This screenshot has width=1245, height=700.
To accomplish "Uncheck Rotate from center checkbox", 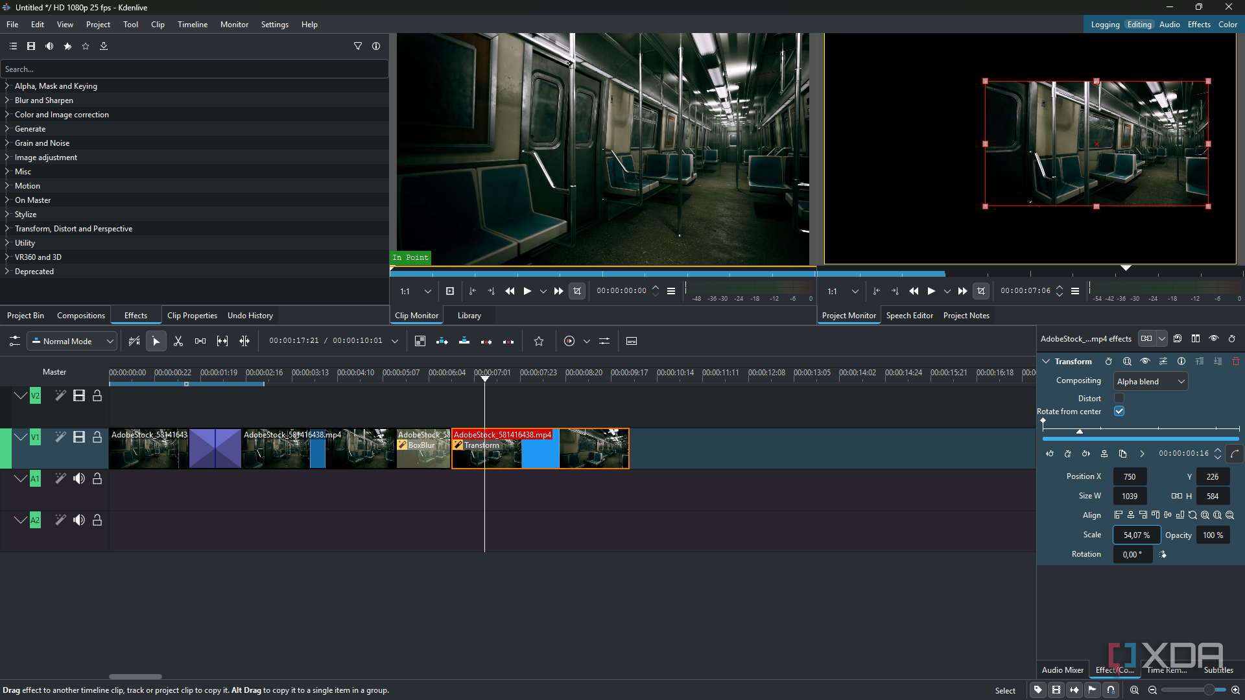I will coord(1119,411).
